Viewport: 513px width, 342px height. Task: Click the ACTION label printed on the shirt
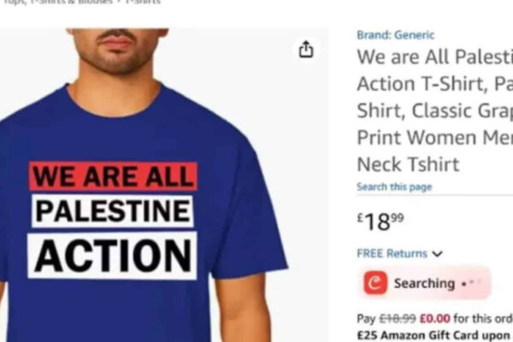(112, 256)
